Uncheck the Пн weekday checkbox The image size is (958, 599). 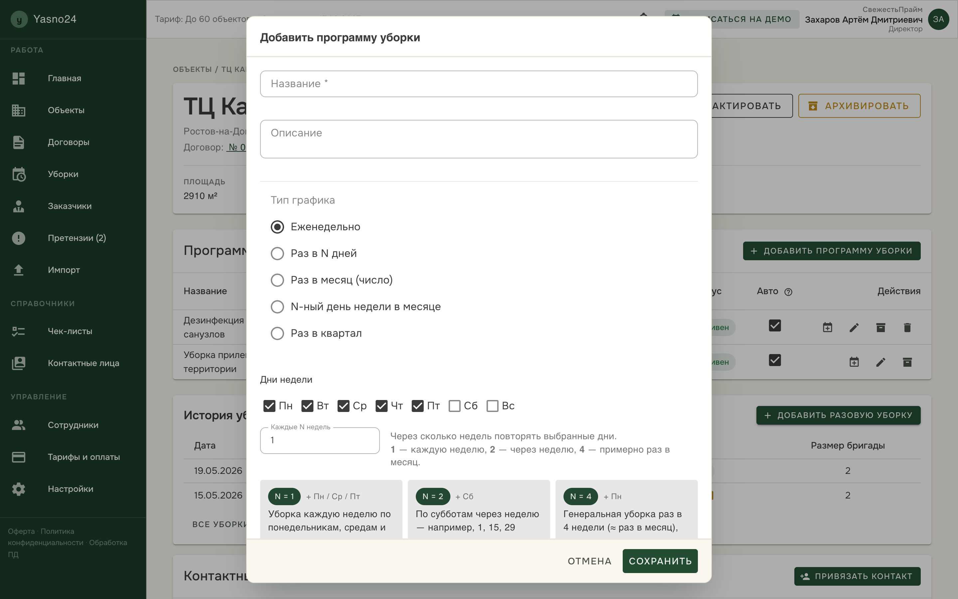pyautogui.click(x=269, y=406)
